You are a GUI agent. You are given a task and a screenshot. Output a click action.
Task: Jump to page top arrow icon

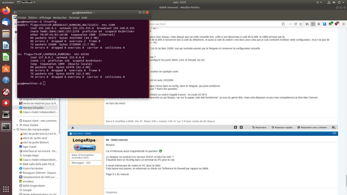pos(235,128)
